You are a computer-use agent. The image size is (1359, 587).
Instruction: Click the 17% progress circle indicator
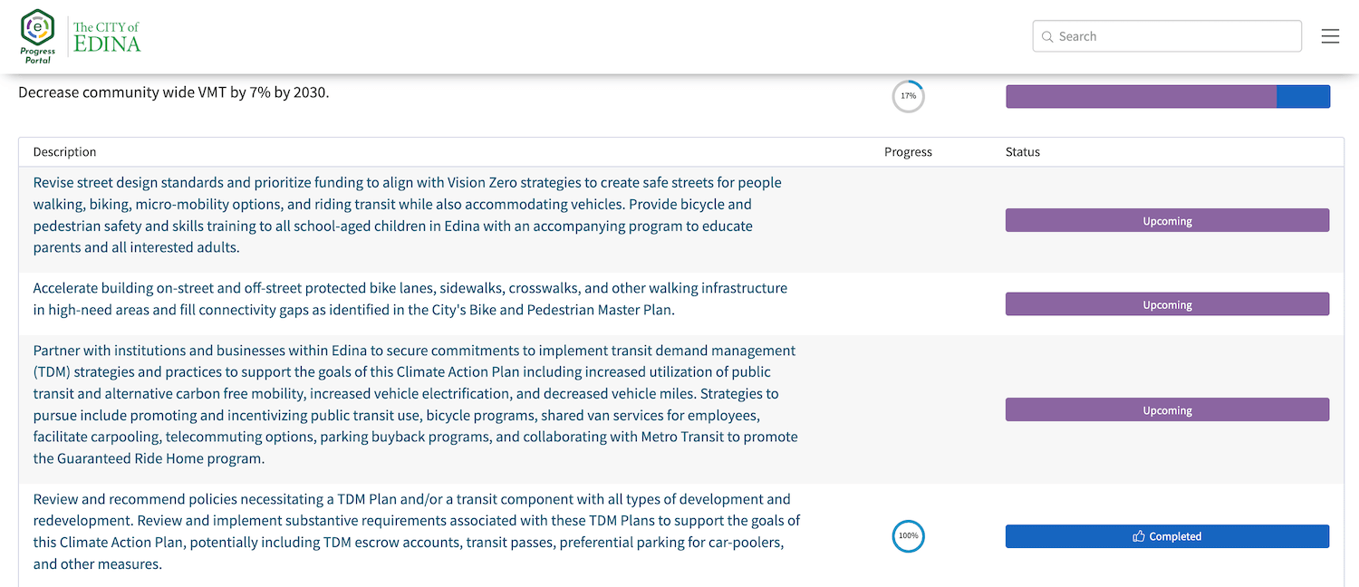[x=908, y=96]
